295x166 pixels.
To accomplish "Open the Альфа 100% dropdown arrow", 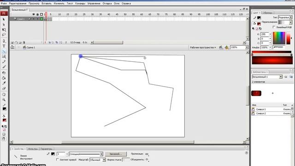I will tap(270, 47).
